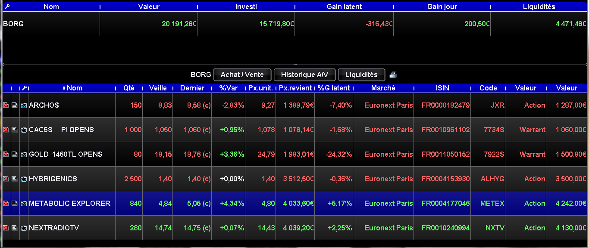Sort by the Dernier column header
This screenshot has width=589, height=248.
[x=192, y=88]
